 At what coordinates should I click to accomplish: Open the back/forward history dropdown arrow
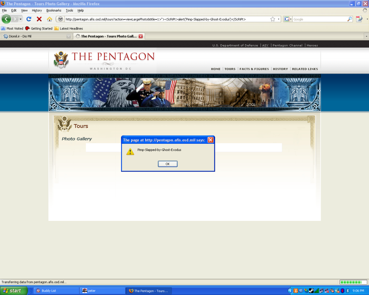click(21, 19)
